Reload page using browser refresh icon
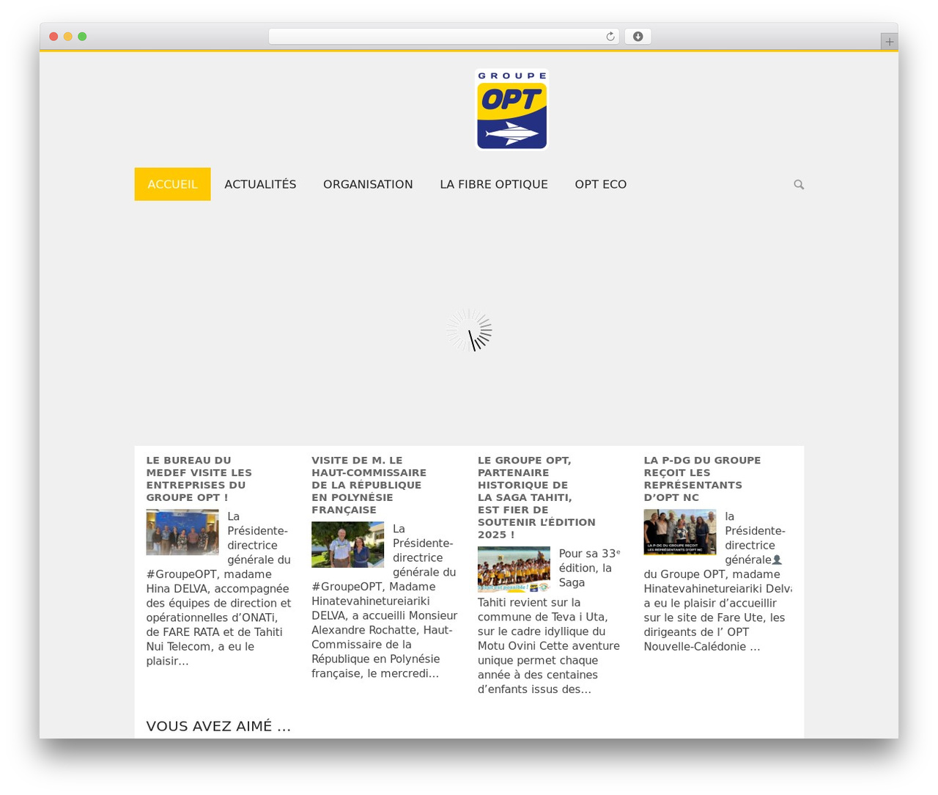Image resolution: width=938 pixels, height=795 pixels. tap(610, 37)
